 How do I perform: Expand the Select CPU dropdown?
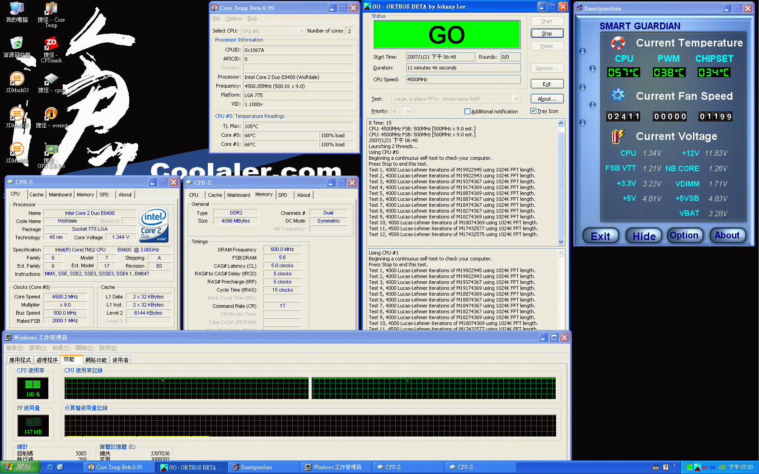301,31
